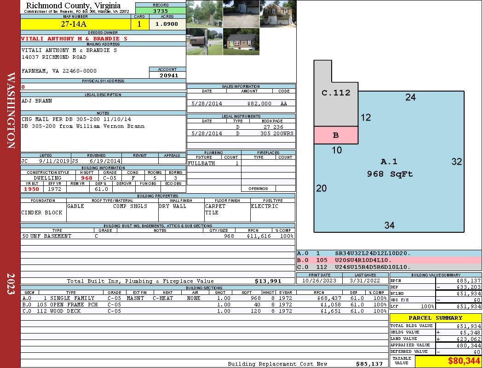Select the H SQFT value 968
Image resolution: width=483 pixels, height=368 pixels.
[x=86, y=178]
